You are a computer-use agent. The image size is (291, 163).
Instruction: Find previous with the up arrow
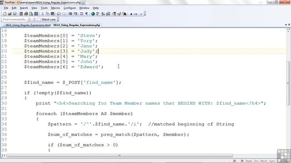(35, 19)
